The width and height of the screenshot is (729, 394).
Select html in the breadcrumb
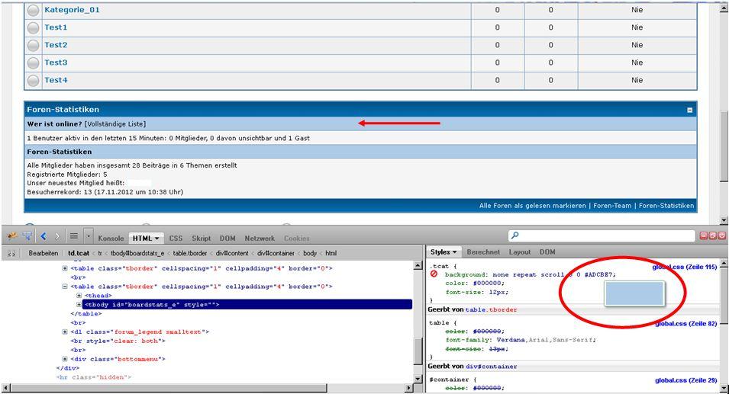click(331, 253)
